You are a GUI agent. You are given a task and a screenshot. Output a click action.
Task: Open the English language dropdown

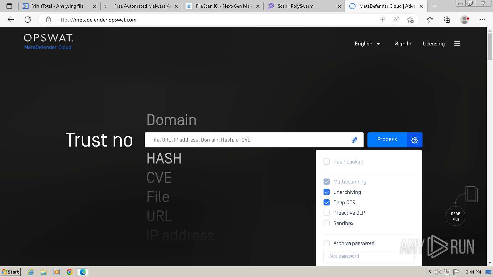click(367, 43)
